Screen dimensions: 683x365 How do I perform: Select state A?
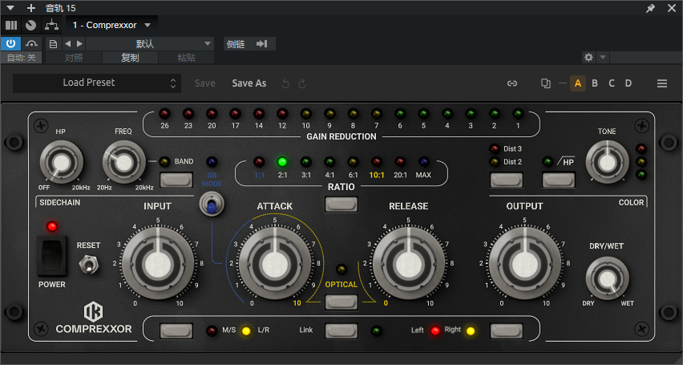click(x=578, y=83)
